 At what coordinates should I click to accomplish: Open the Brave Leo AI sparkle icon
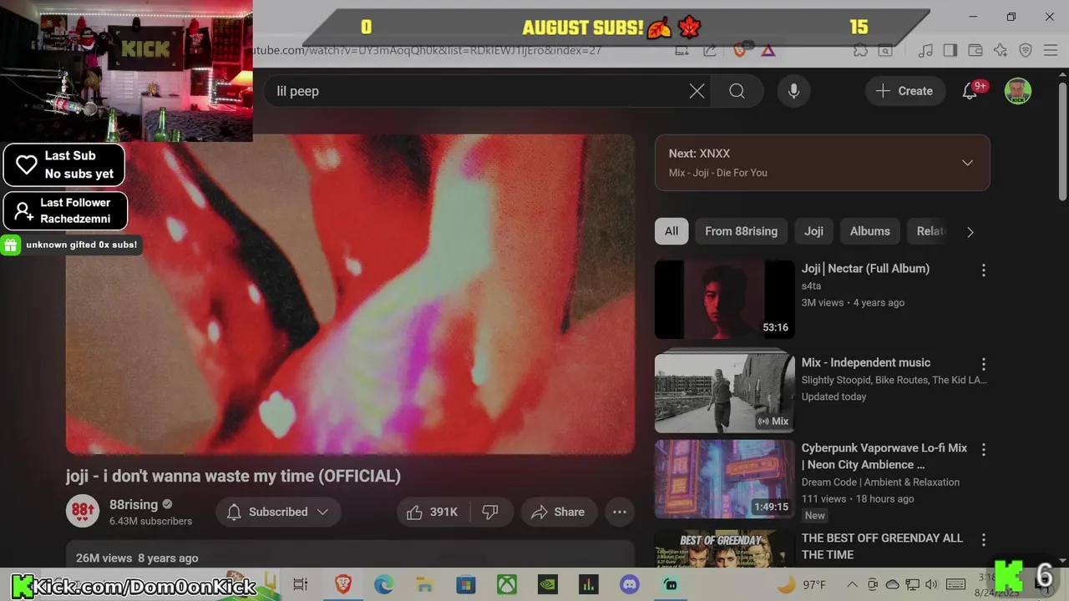click(x=1001, y=50)
